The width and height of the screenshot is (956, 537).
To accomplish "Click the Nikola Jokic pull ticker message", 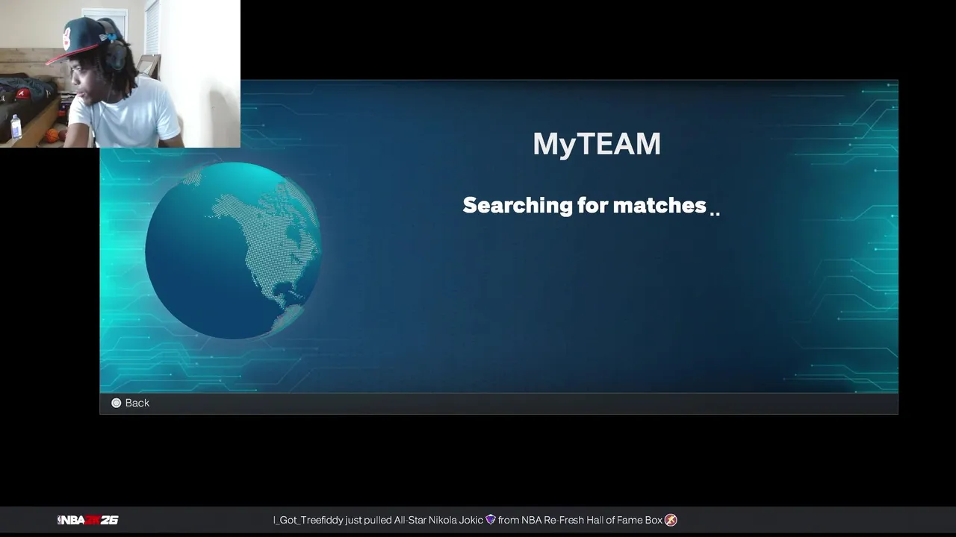I will coord(475,520).
